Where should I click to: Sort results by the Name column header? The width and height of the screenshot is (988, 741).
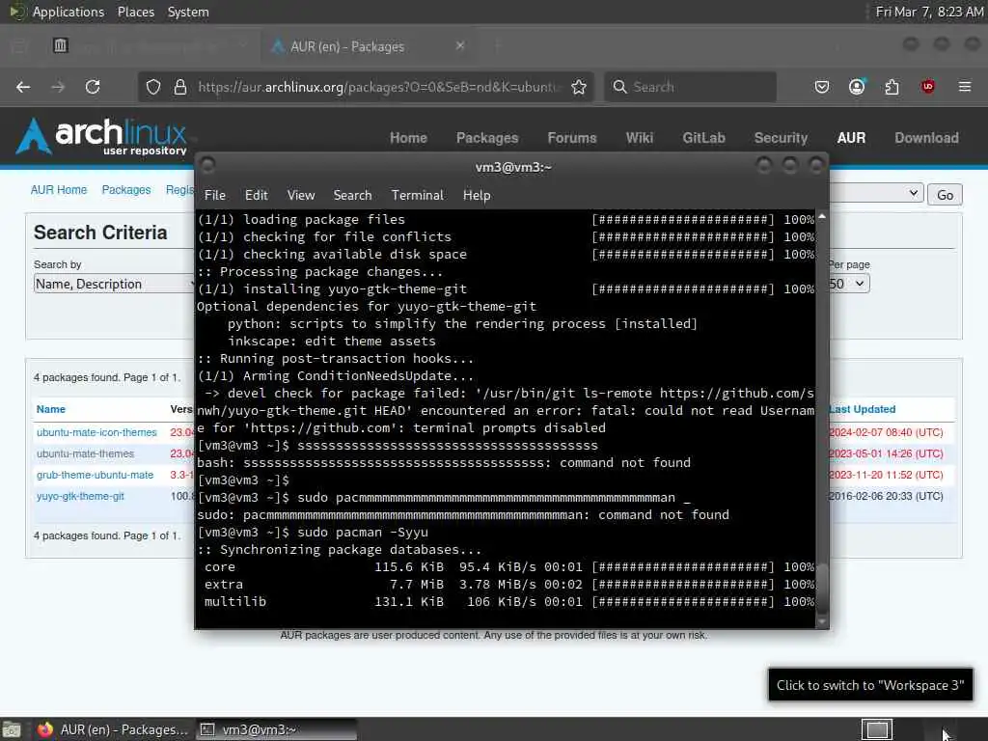pyautogui.click(x=50, y=409)
